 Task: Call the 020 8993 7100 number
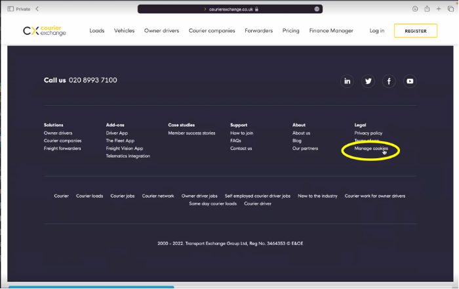[x=93, y=80]
